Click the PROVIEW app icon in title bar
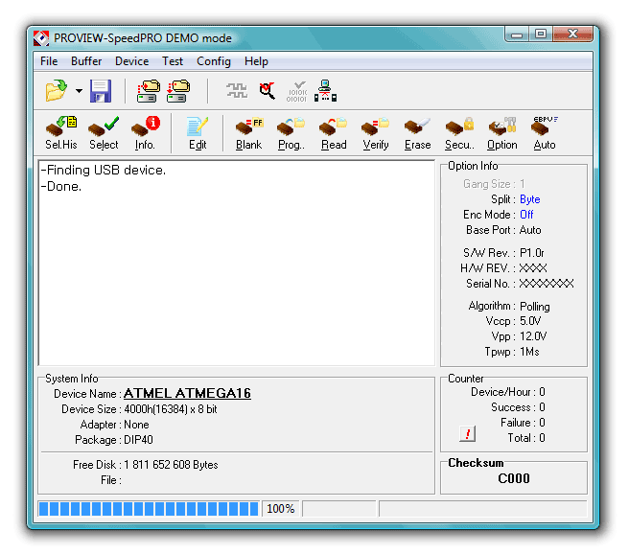Screen dimensions: 629x554 pyautogui.click(x=41, y=38)
